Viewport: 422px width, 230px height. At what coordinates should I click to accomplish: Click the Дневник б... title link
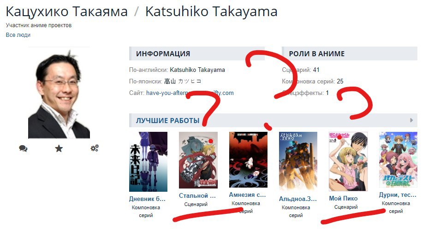[147, 199]
